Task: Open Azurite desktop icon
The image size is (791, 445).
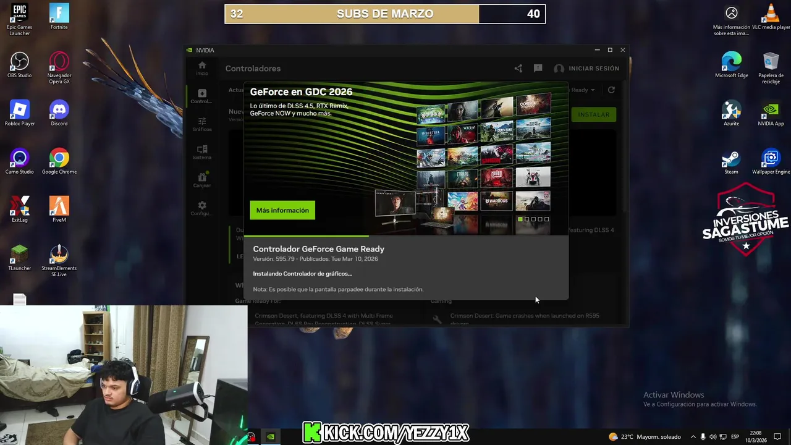Action: (x=732, y=113)
